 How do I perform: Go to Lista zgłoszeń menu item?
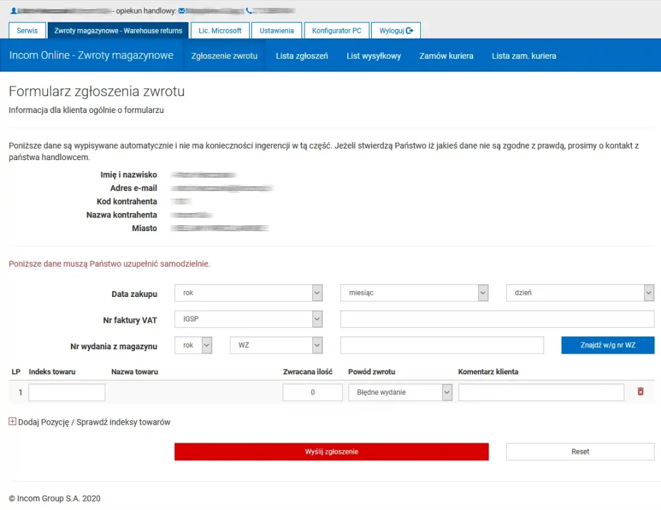pyautogui.click(x=301, y=56)
